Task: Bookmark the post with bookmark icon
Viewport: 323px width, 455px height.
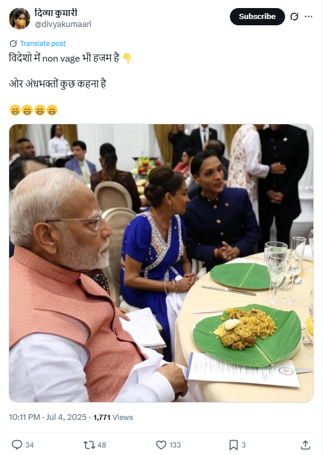Action: tap(233, 445)
